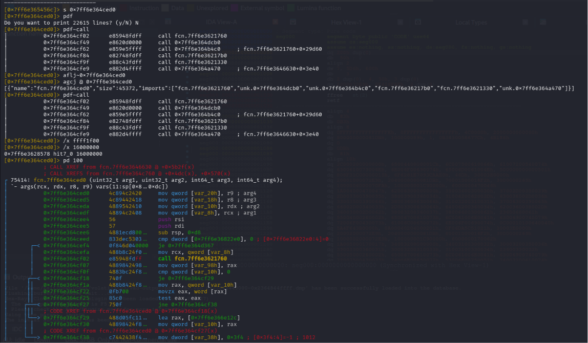Click the 'cmp qword [var_10h], 0' instruction
Image resolution: width=588 pixels, height=343 pixels.
pos(194,272)
